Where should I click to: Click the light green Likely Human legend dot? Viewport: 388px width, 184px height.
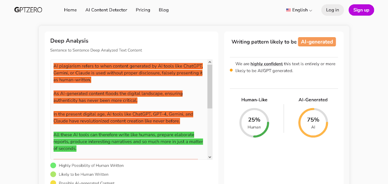click(x=53, y=174)
